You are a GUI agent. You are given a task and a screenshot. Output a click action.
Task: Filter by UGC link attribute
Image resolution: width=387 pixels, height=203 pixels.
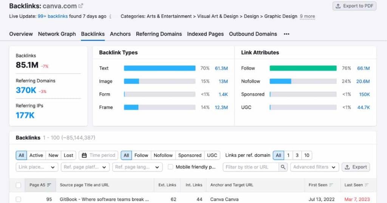[212, 155]
